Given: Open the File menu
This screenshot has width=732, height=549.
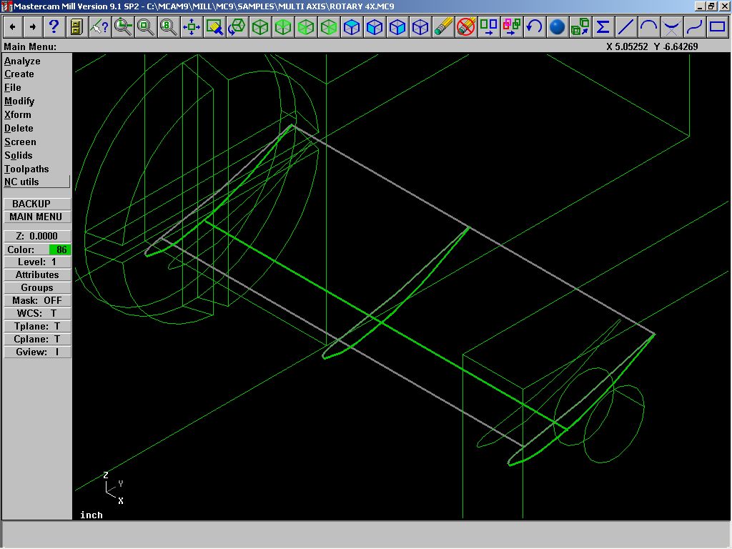Looking at the screenshot, I should pyautogui.click(x=13, y=88).
